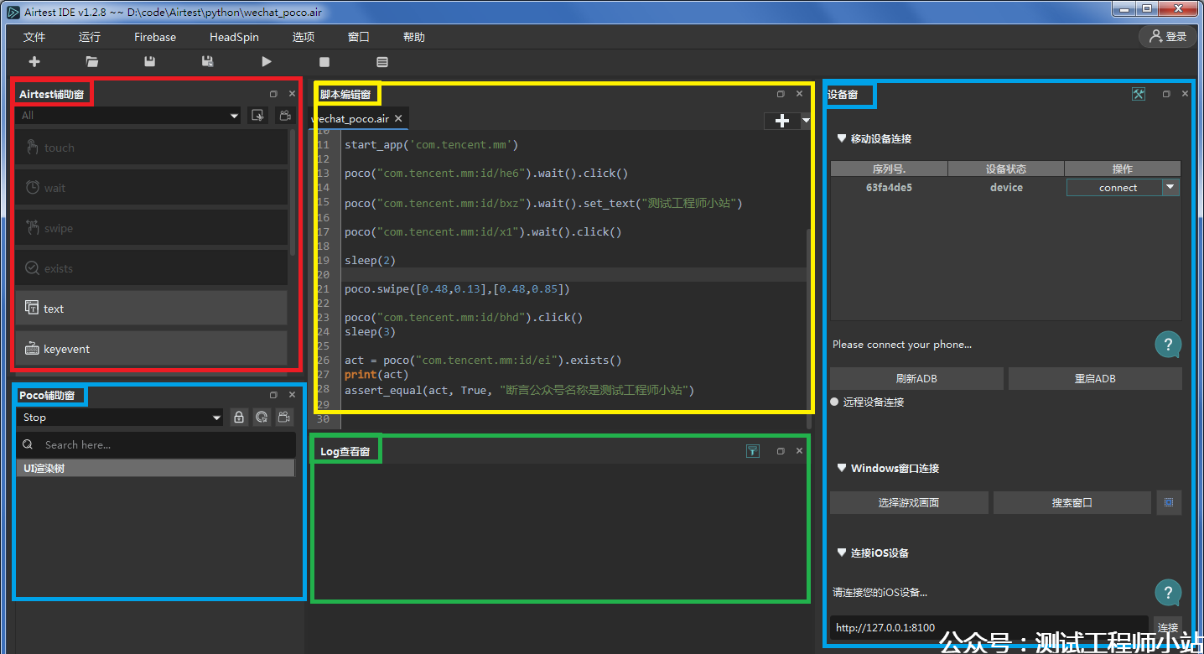Screen dimensions: 1204x654
Task: Open the Firebase menu
Action: pyautogui.click(x=155, y=37)
